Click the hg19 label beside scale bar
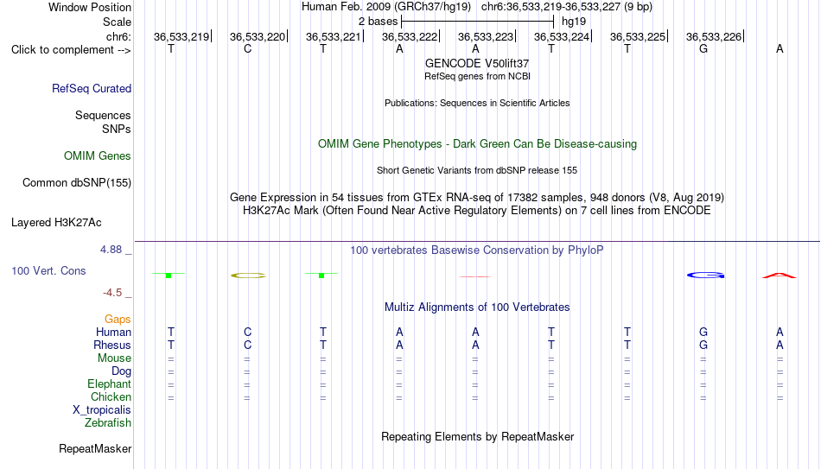 pos(574,22)
